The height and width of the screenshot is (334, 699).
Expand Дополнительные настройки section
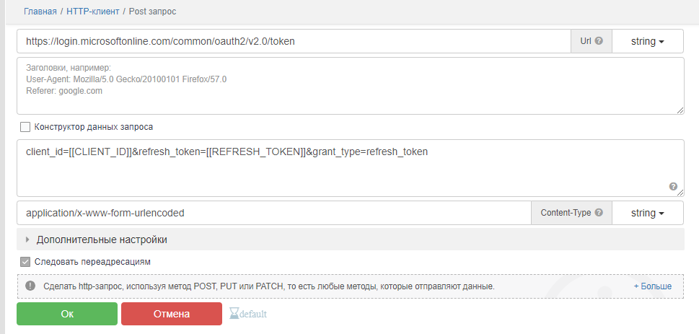tap(101, 239)
